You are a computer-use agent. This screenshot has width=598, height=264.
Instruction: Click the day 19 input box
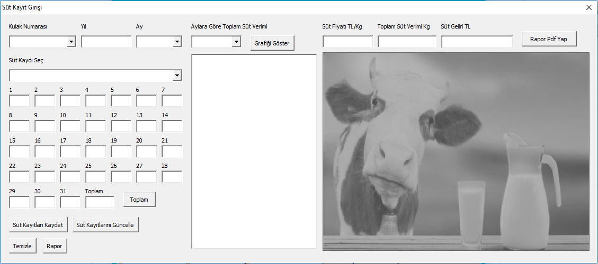pyautogui.click(x=121, y=152)
